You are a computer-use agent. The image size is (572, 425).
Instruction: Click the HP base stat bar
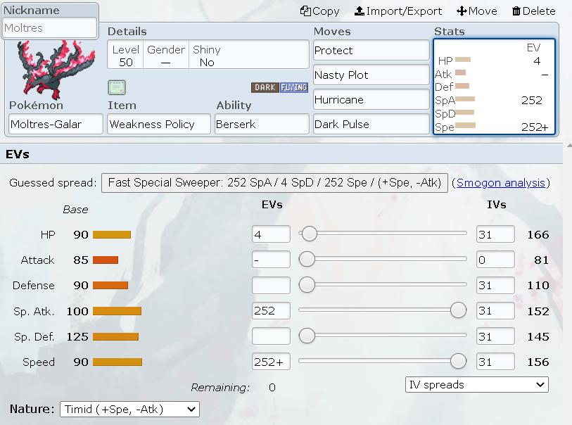[x=112, y=234]
